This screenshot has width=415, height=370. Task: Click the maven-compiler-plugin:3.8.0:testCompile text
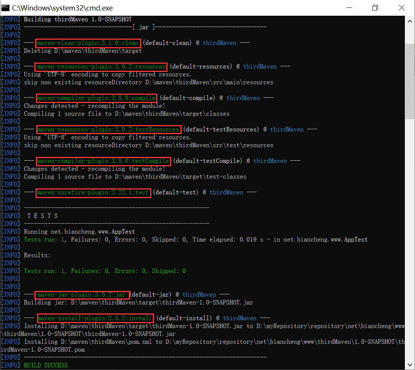pos(103,161)
